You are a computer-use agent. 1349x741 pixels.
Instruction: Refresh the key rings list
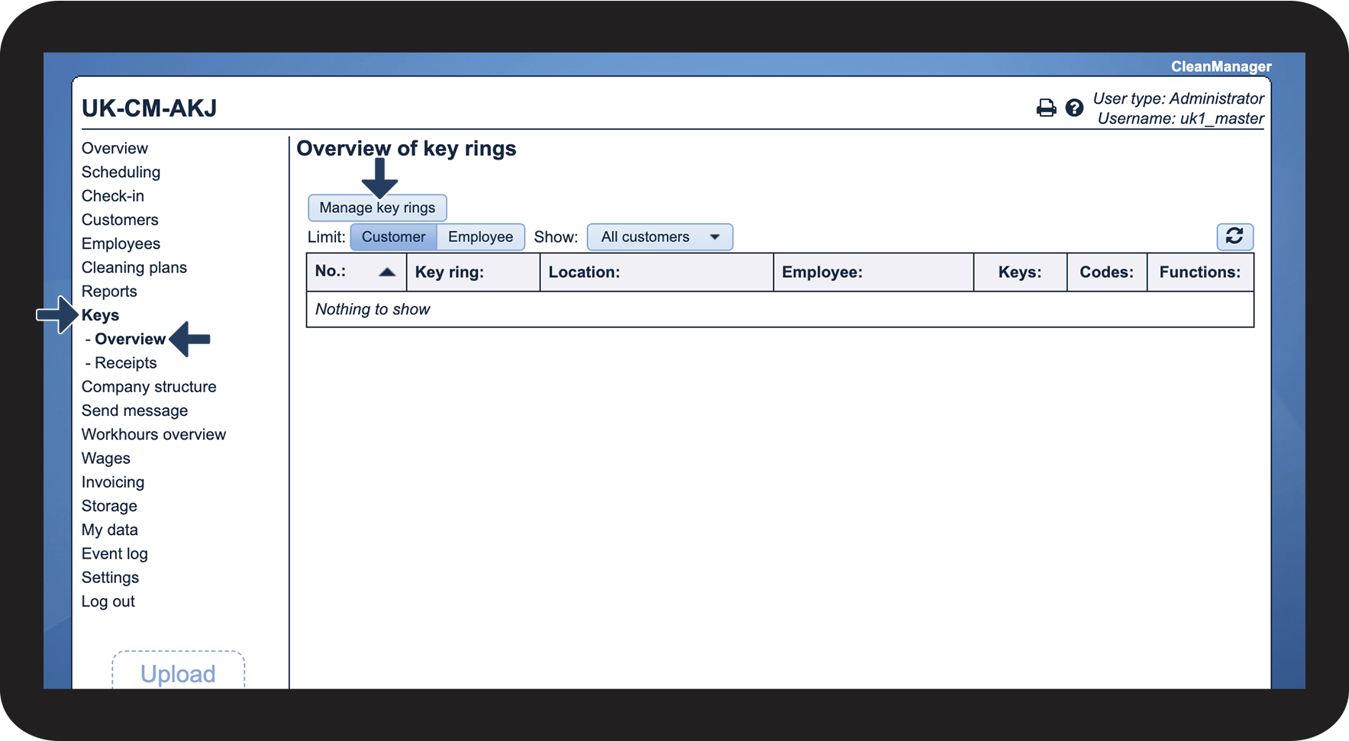[1234, 237]
